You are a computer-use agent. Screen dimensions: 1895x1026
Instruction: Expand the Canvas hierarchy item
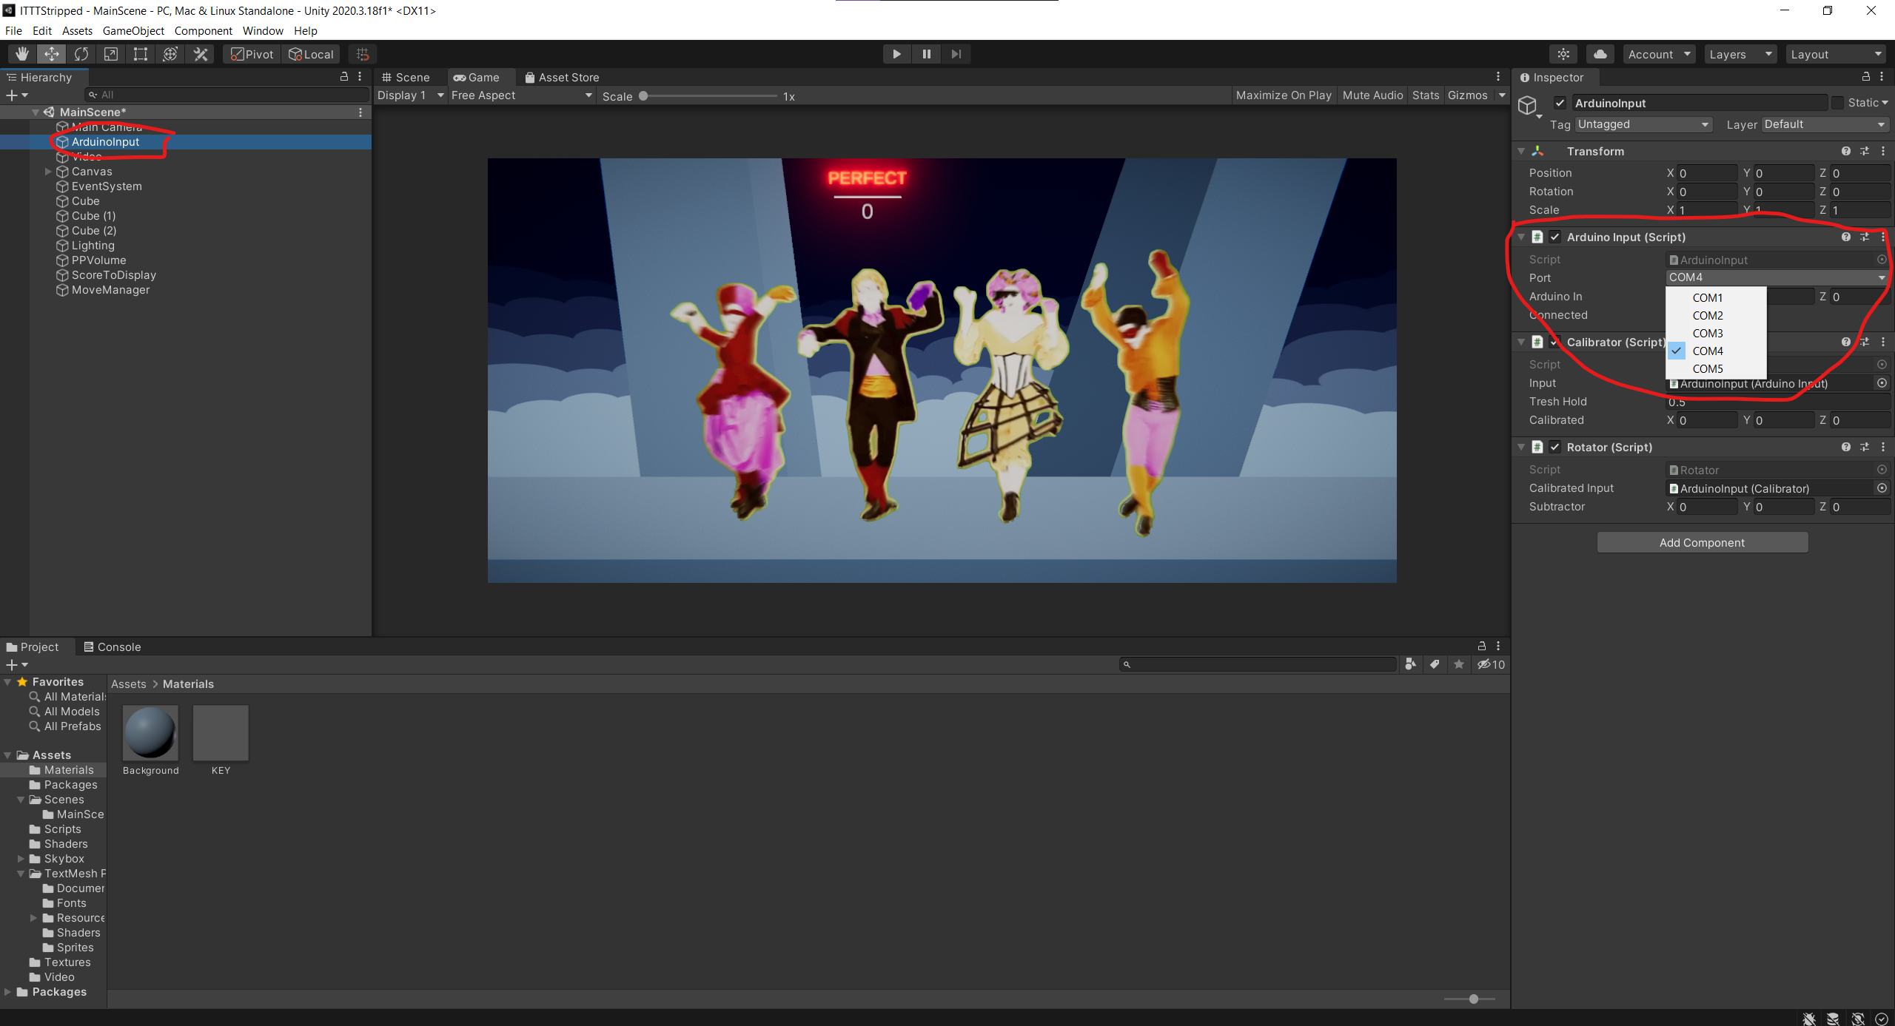48,172
